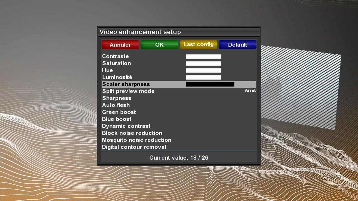Screen dimensions: 358x201
Task: Click the Scaler sharpness label
Action: [x=126, y=84]
